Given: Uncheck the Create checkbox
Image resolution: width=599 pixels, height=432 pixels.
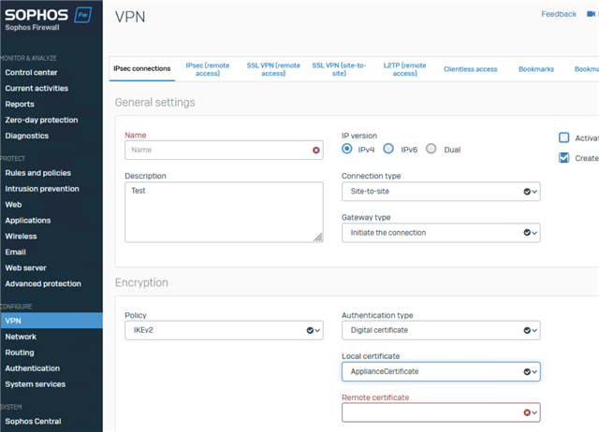Looking at the screenshot, I should 563,158.
